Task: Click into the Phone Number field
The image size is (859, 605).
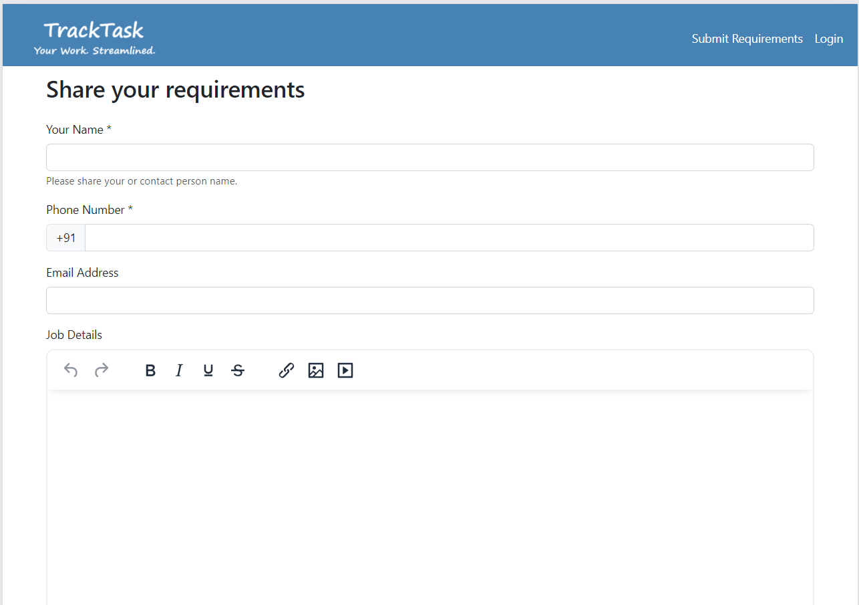Action: (449, 238)
